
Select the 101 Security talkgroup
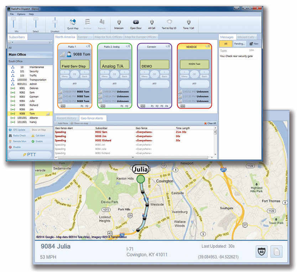tap(30, 71)
